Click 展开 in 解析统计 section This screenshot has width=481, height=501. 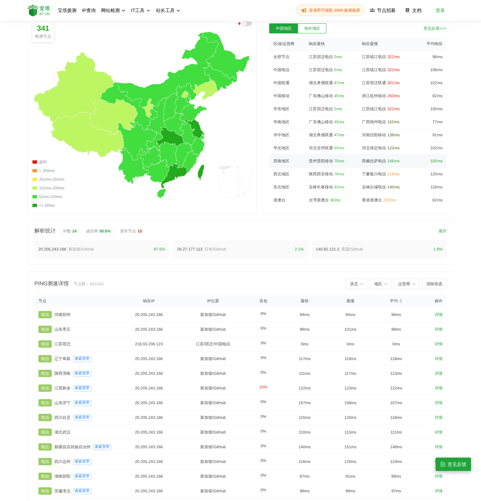443,231
